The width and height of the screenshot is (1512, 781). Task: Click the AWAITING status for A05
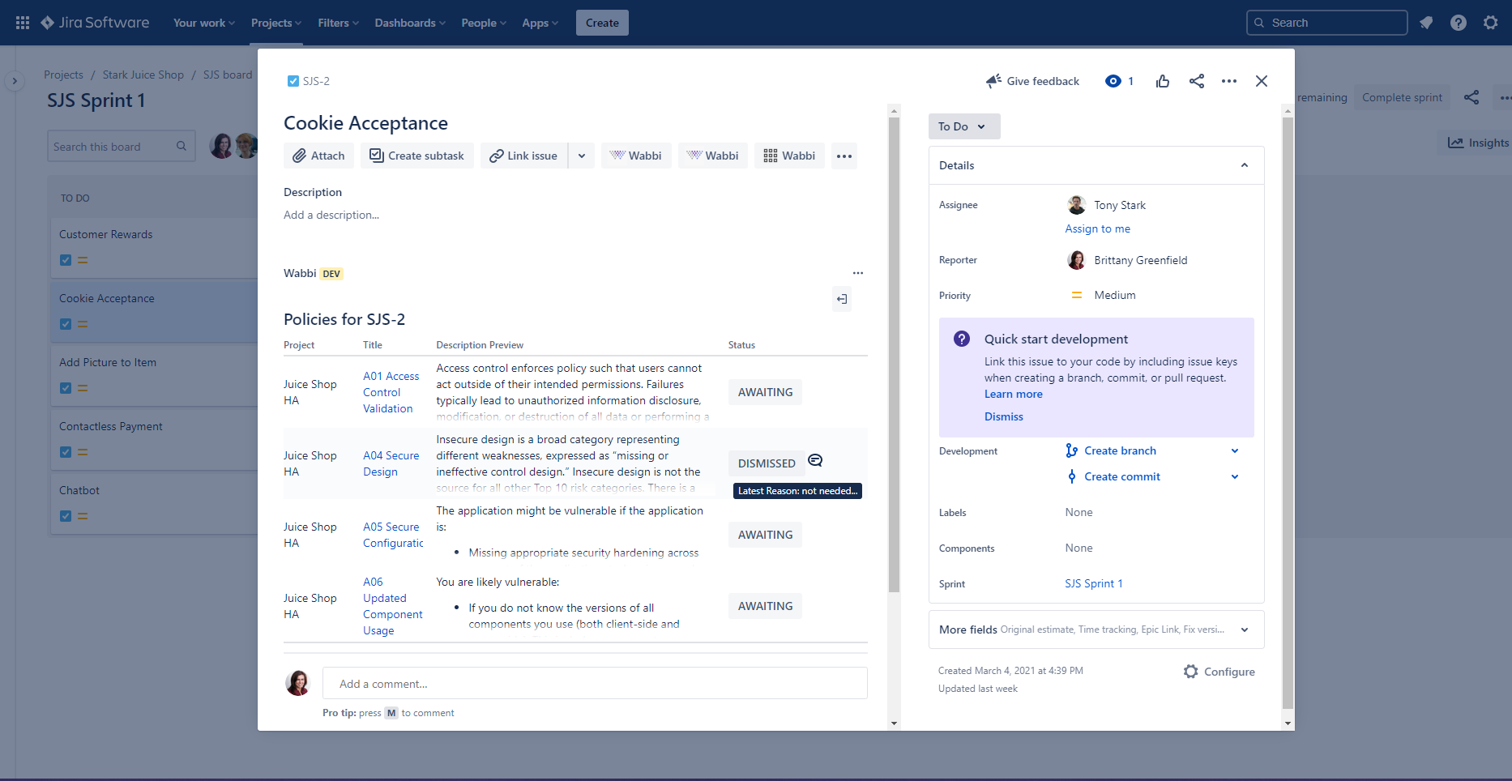pyautogui.click(x=765, y=535)
